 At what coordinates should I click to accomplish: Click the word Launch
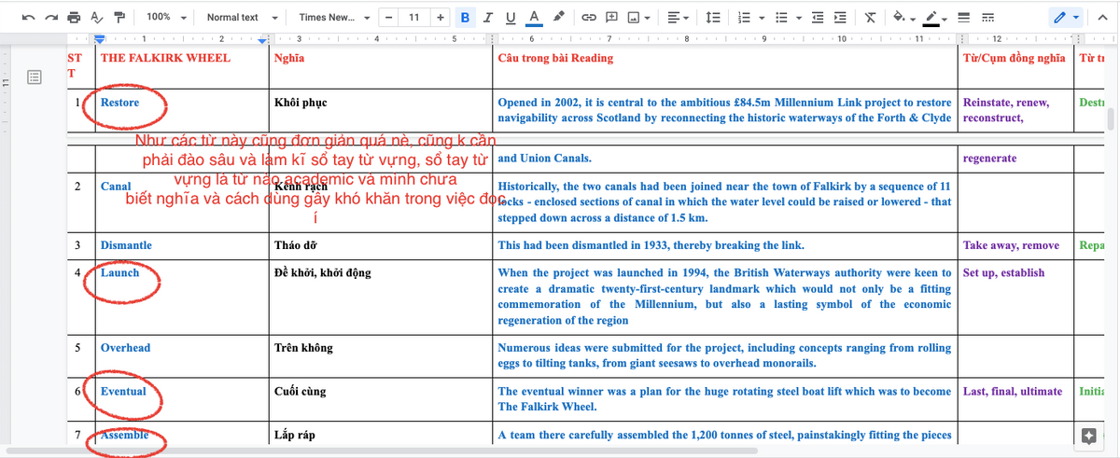(119, 272)
